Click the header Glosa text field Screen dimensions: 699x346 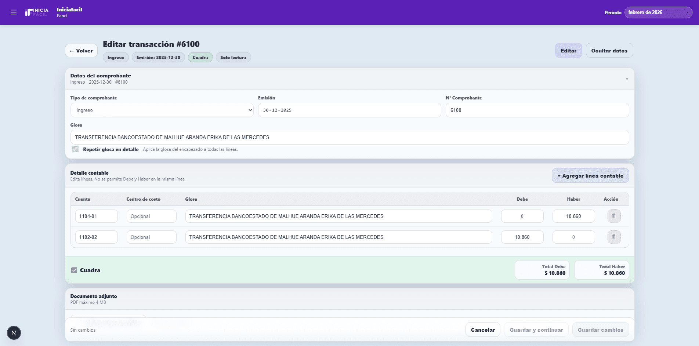pyautogui.click(x=349, y=137)
